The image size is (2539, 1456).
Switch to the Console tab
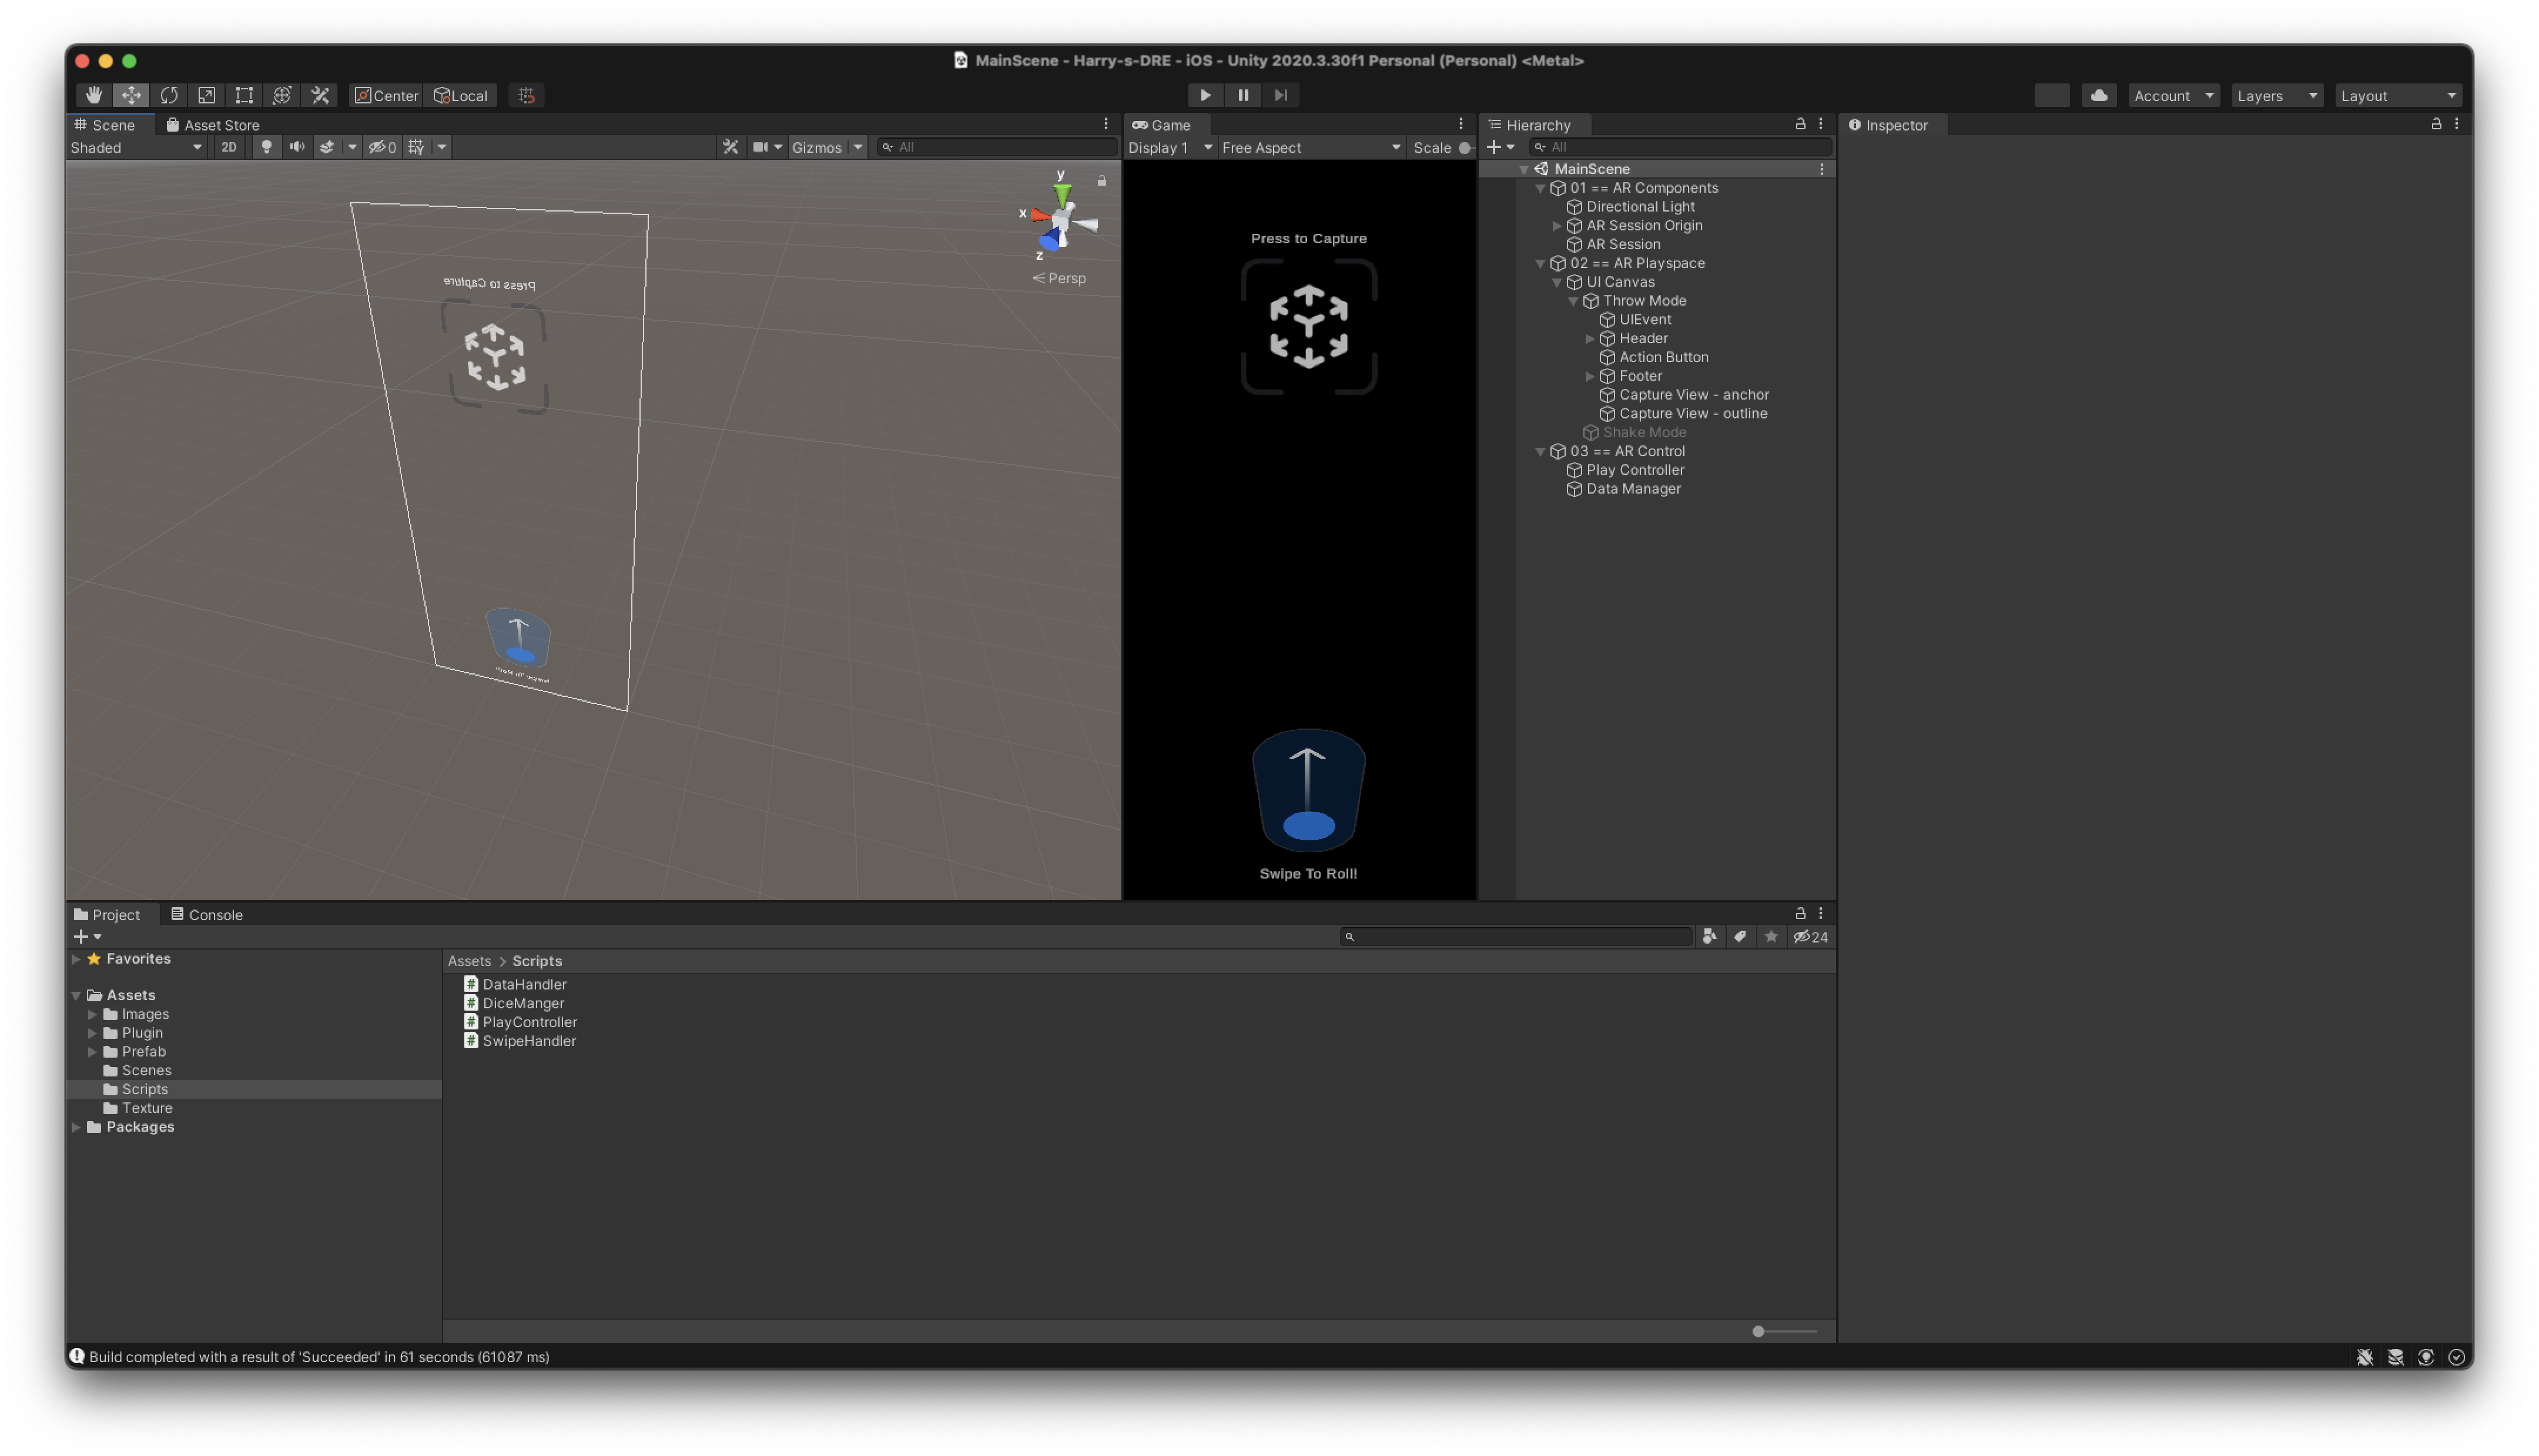[207, 915]
